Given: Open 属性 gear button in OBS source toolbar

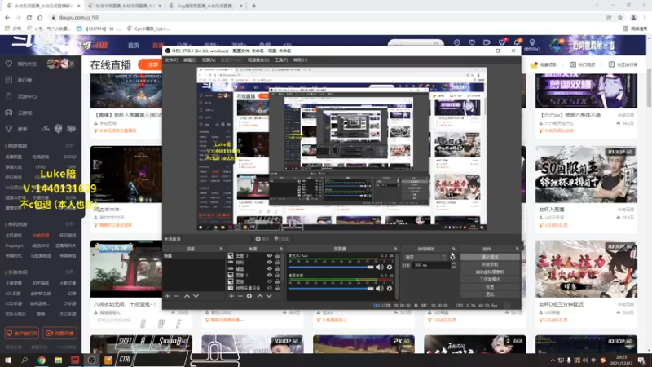Looking at the screenshot, I should point(262,239).
